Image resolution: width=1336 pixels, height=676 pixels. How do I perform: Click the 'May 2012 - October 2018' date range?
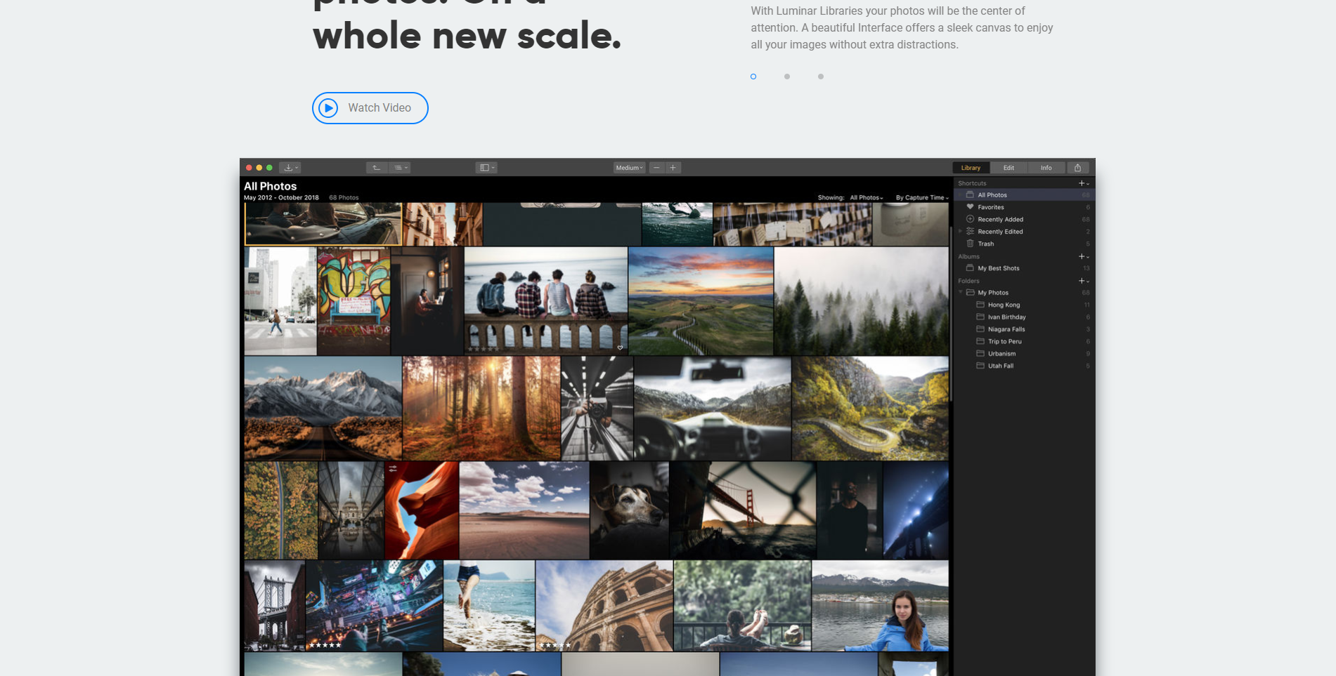(281, 198)
